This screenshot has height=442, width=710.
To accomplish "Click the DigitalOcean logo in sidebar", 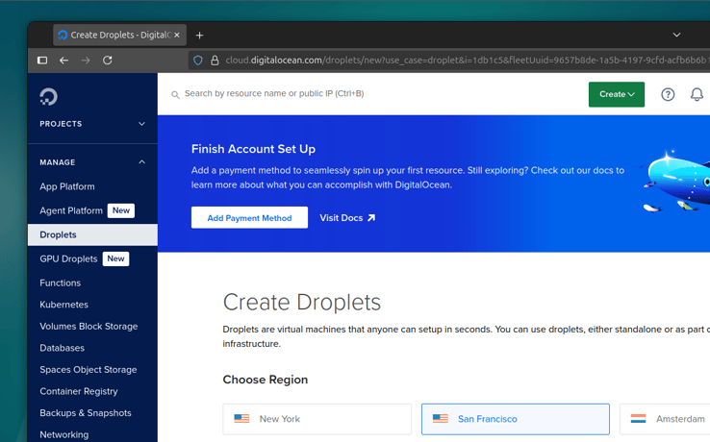I will point(48,96).
